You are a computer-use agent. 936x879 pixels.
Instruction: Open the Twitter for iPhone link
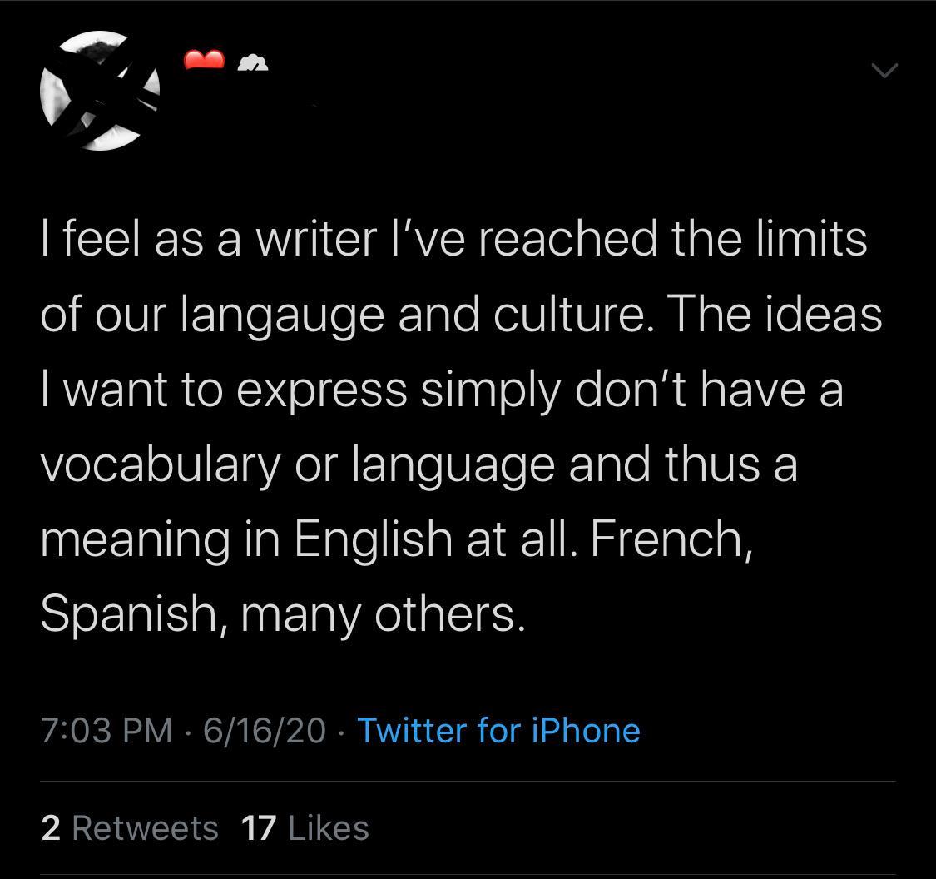coord(498,730)
